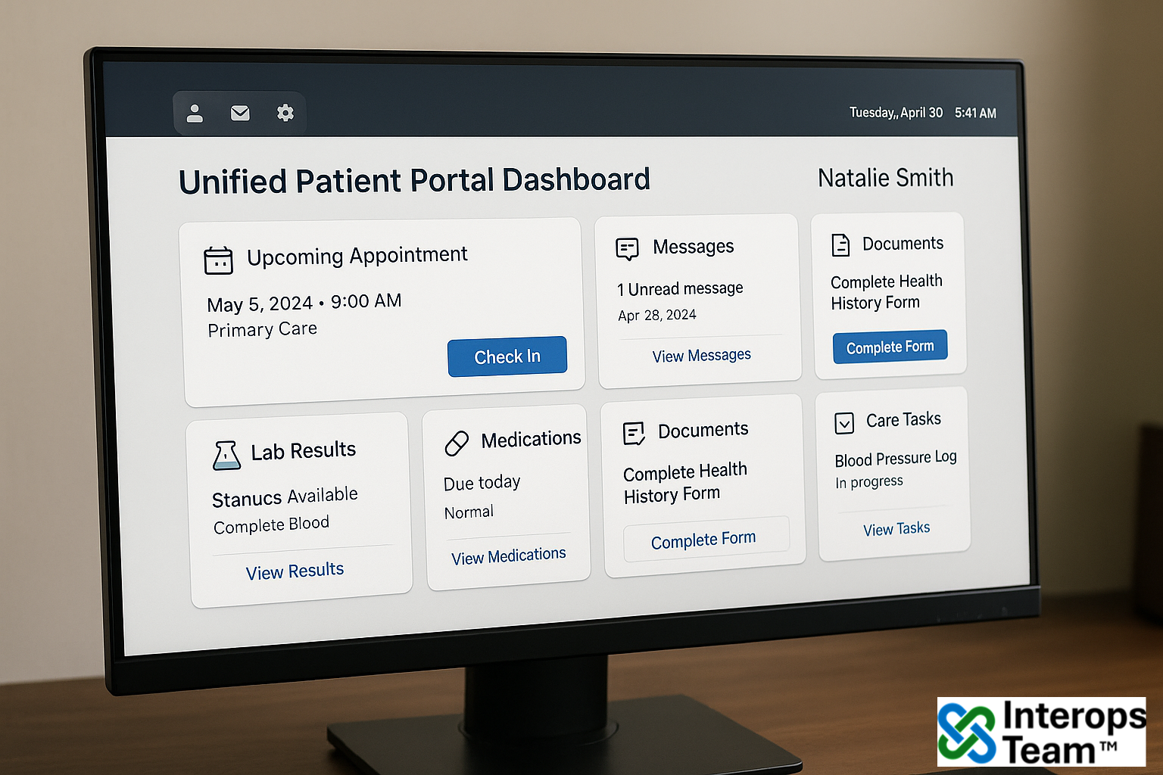Click the page icon of the Documents card next to Messages
Image resolution: width=1163 pixels, height=775 pixels.
point(840,245)
